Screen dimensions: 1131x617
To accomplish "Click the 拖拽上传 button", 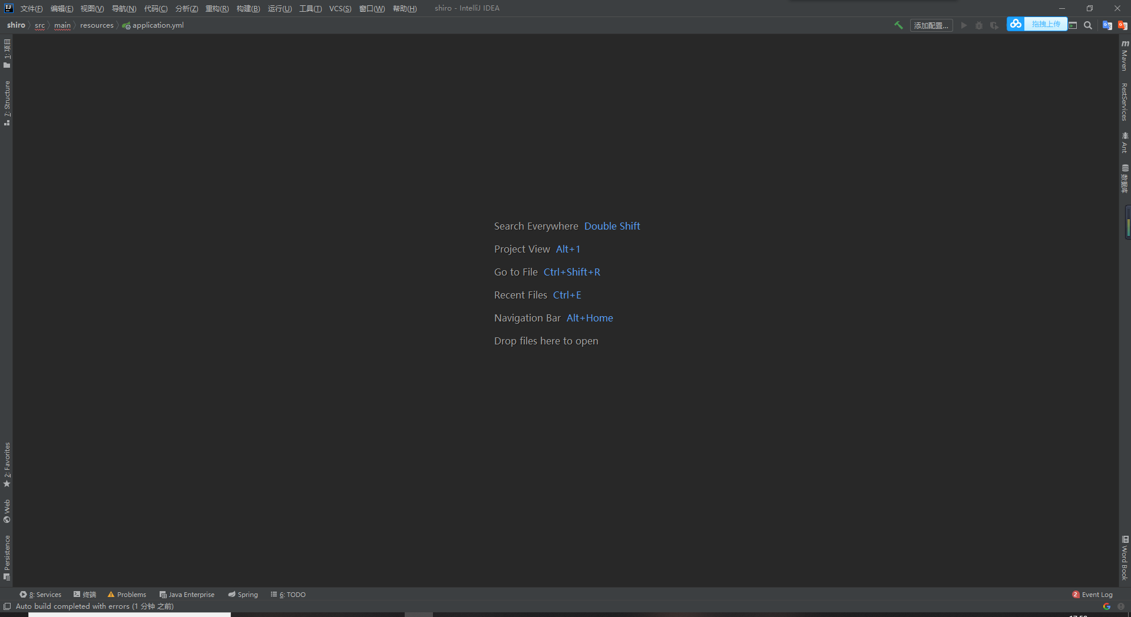I will click(x=1046, y=24).
